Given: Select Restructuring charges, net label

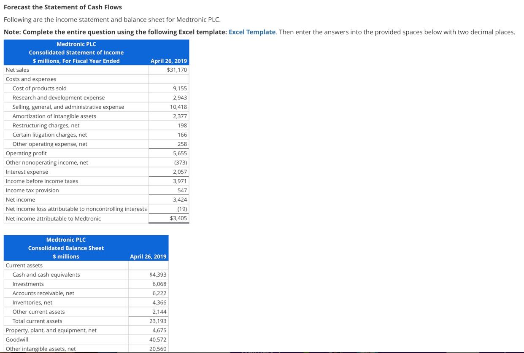Looking at the screenshot, I should coord(46,126).
